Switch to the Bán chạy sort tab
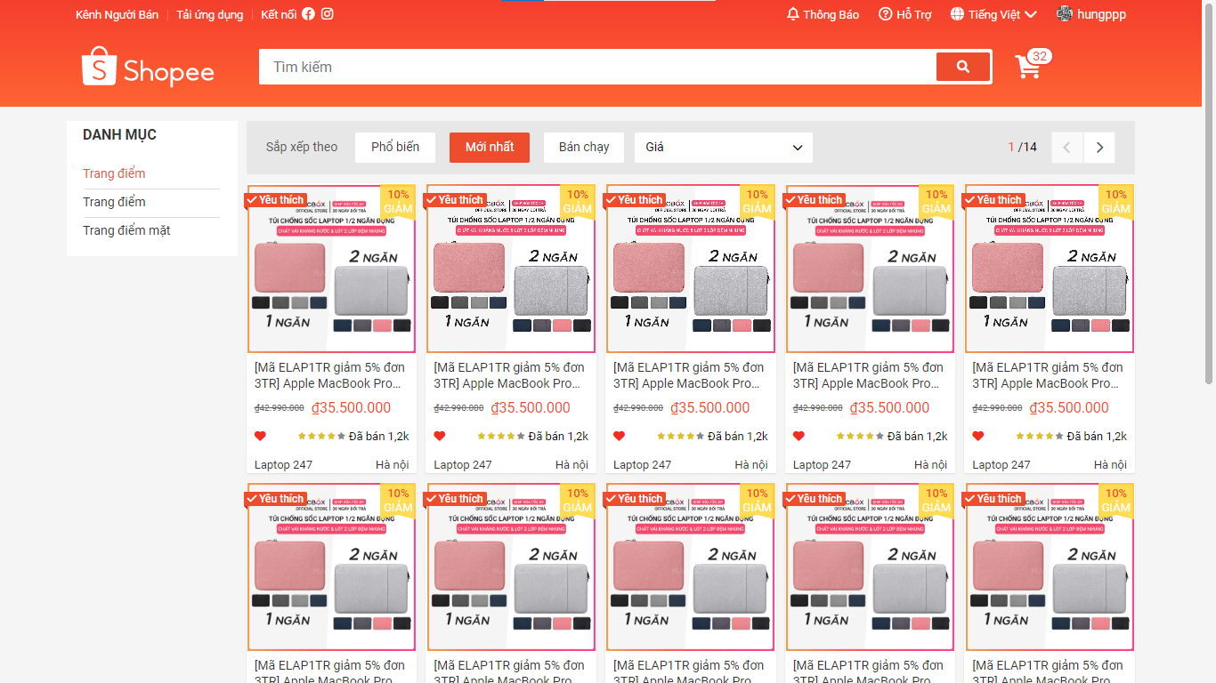This screenshot has height=683, width=1216. [583, 147]
